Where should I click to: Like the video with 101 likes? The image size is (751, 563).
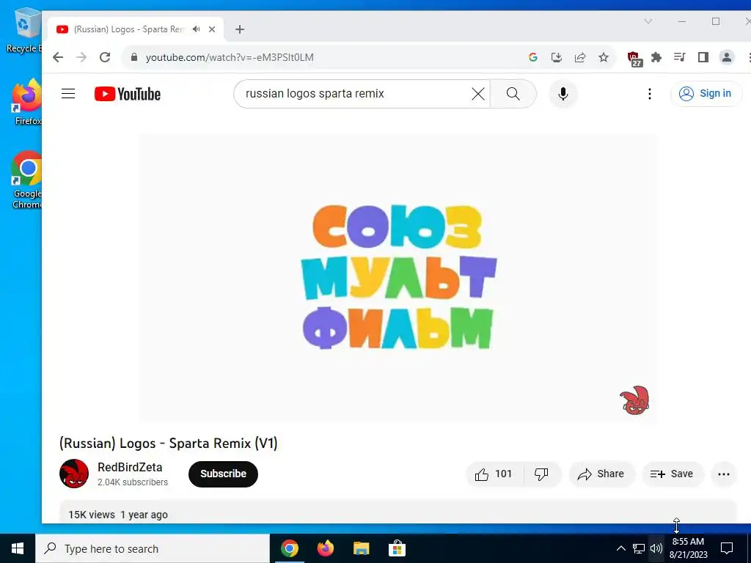click(x=494, y=474)
